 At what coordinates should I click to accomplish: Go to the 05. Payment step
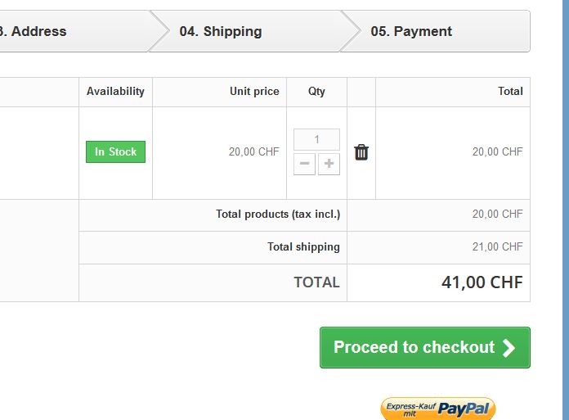(x=411, y=32)
